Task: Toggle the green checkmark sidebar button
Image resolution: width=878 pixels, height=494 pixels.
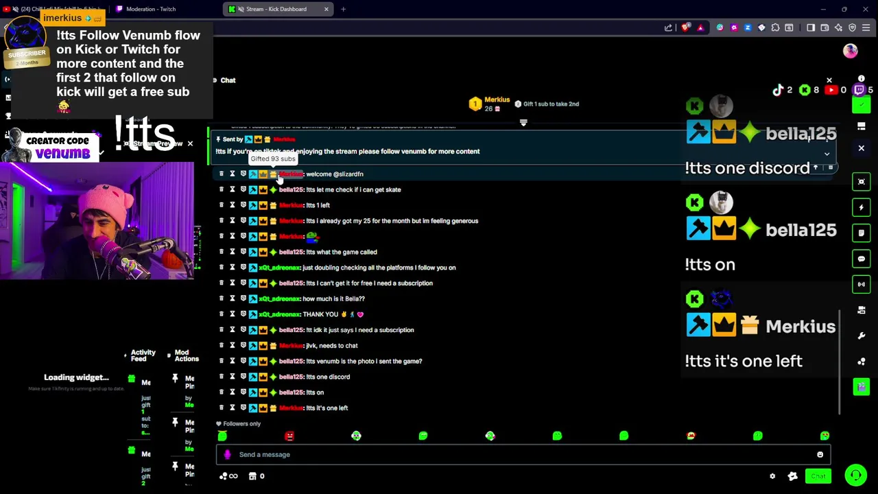Action: [x=862, y=105]
